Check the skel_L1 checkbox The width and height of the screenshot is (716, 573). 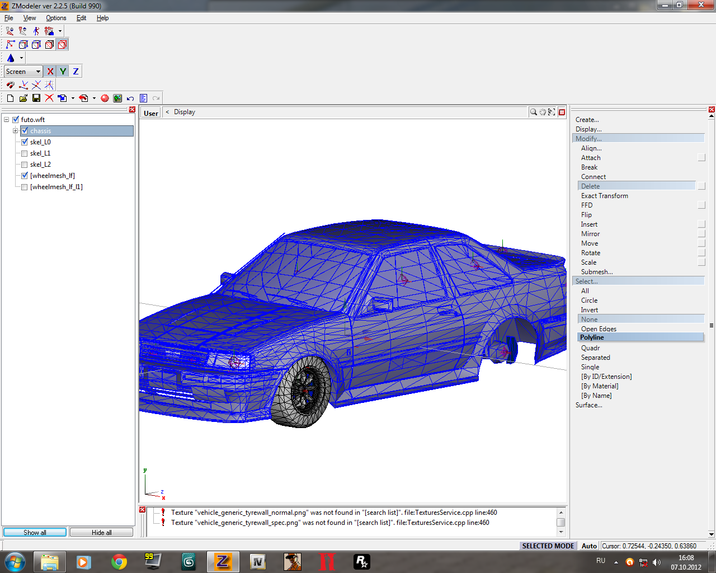[x=25, y=153]
